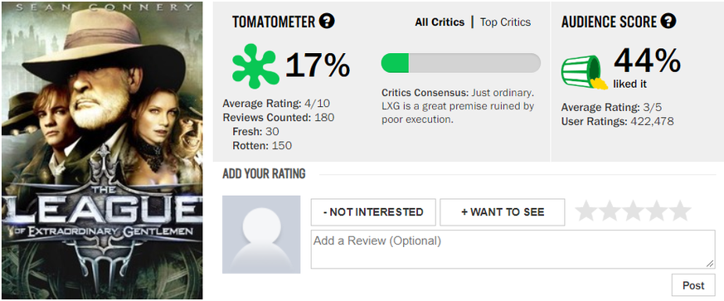Open the League of Extraordinary Gentlemen poster
The width and height of the screenshot is (724, 301).
102,151
